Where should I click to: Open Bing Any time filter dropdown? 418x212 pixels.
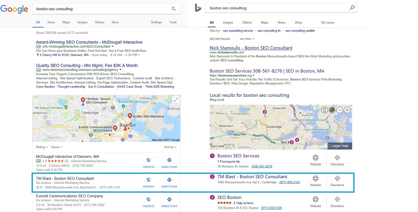coord(247,39)
